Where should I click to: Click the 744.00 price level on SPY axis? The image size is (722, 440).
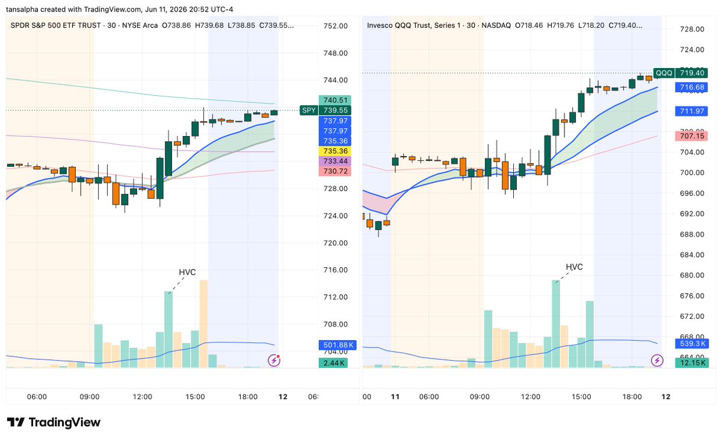[336, 80]
